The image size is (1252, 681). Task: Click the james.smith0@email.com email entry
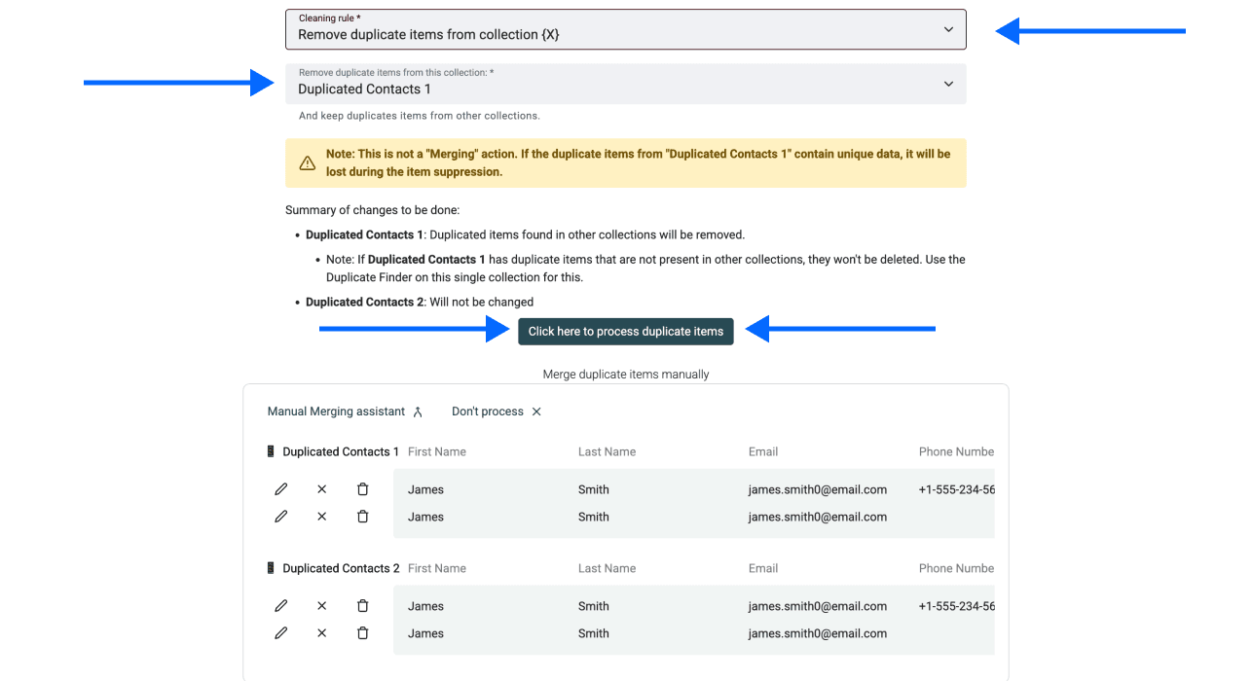817,489
